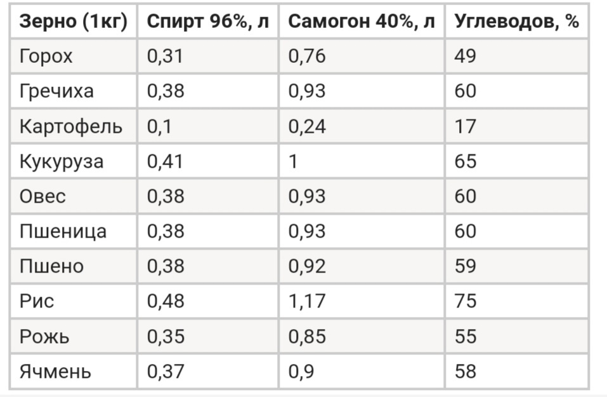
Task: Select the 'Гречиха' row label
Action: click(x=56, y=91)
